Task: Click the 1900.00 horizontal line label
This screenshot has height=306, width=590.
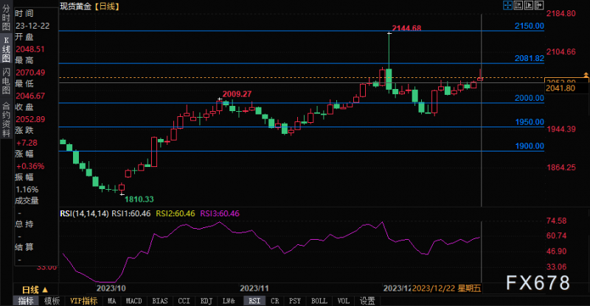Action: (529, 146)
